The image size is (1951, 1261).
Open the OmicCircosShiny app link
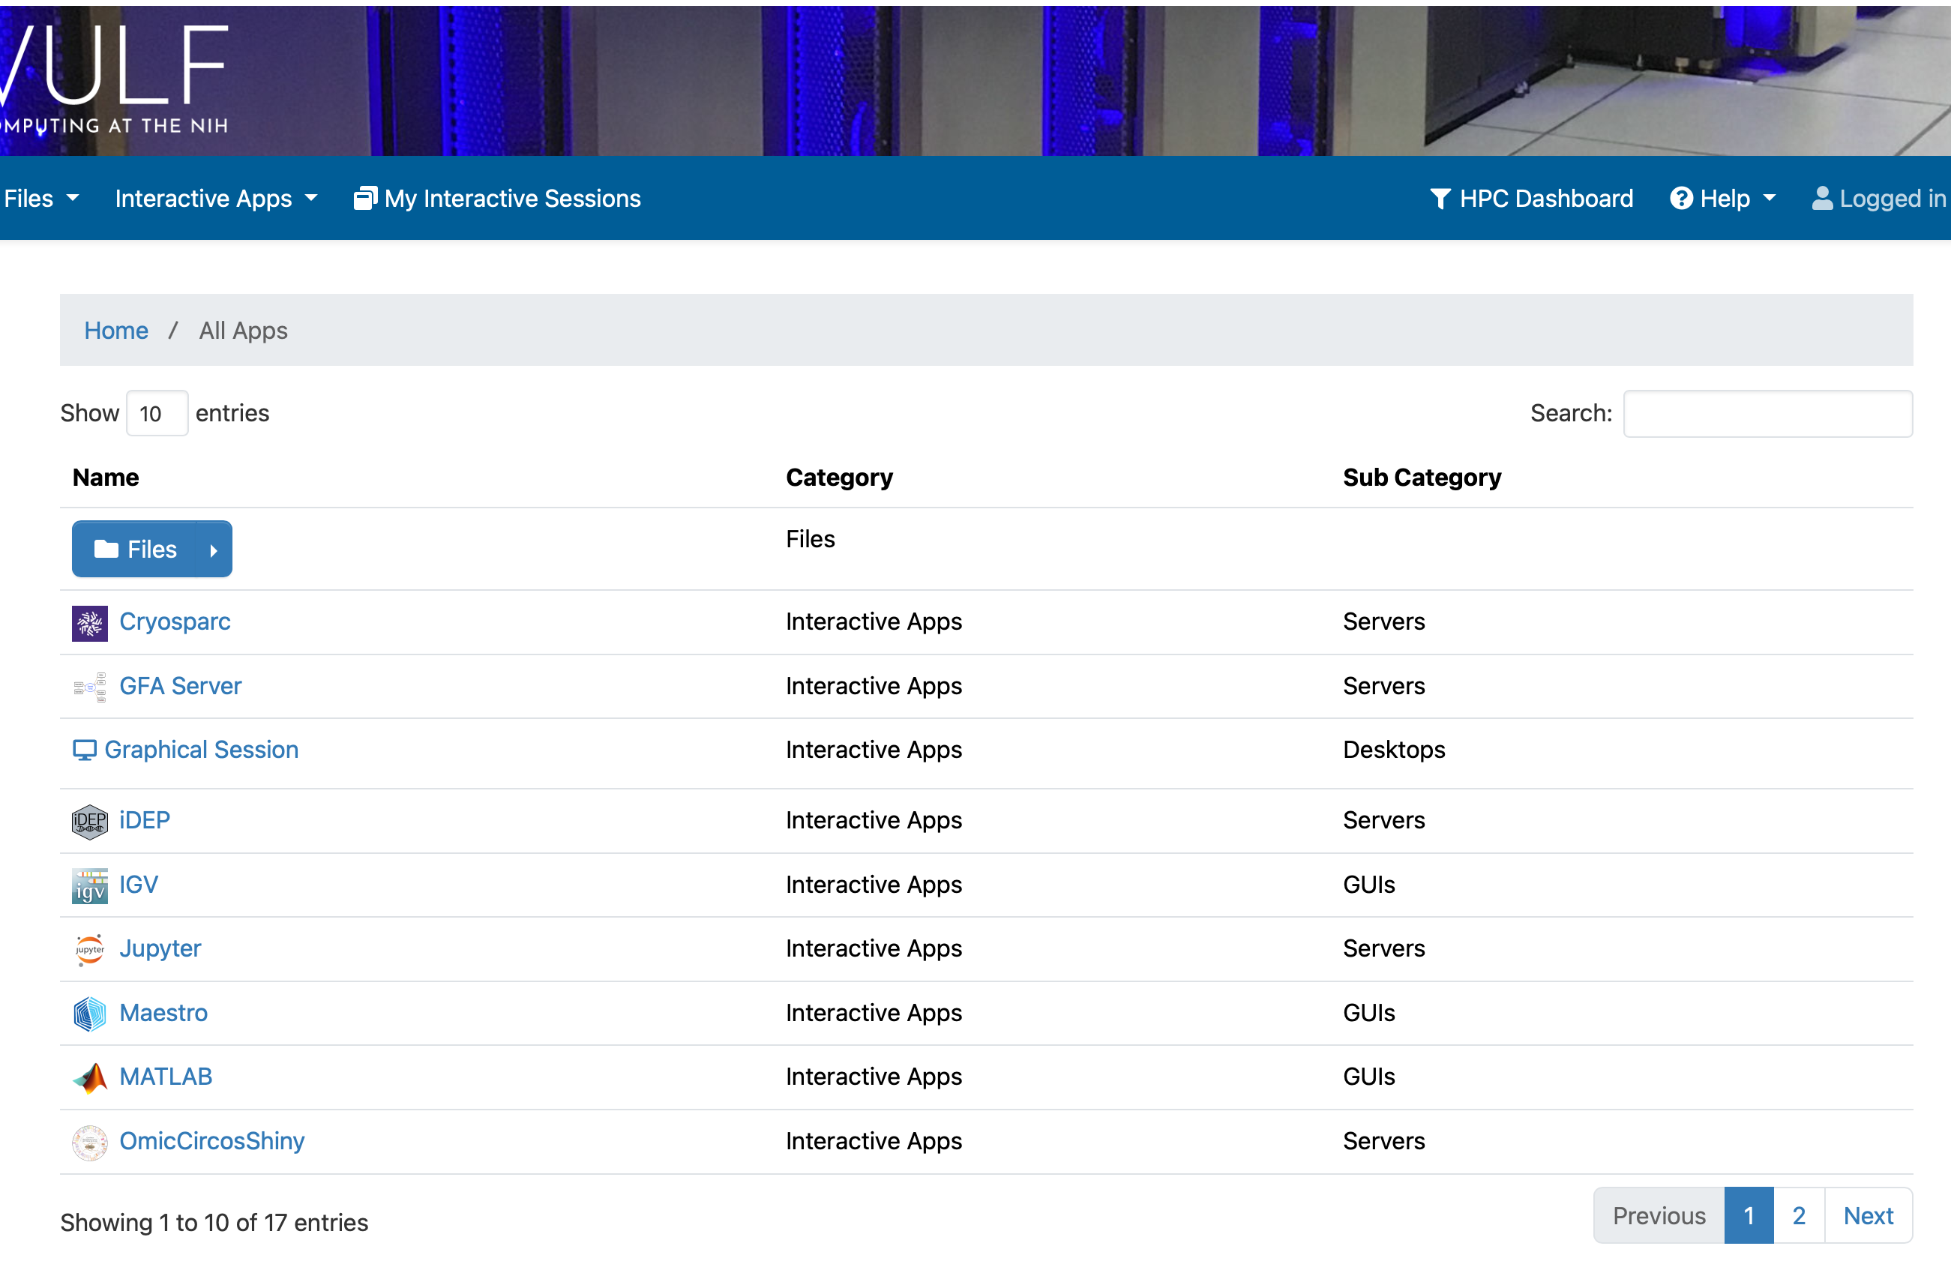click(212, 1140)
